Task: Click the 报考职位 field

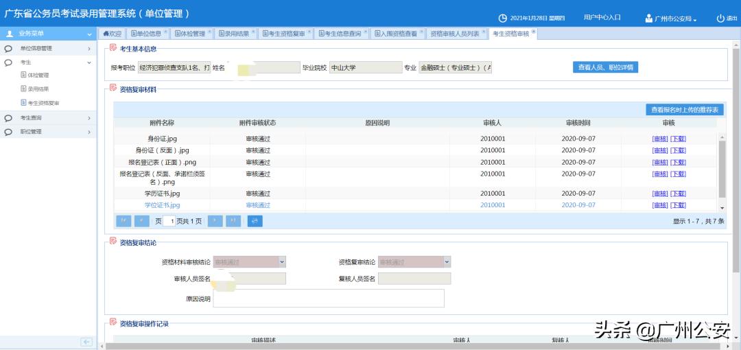Action: click(174, 68)
